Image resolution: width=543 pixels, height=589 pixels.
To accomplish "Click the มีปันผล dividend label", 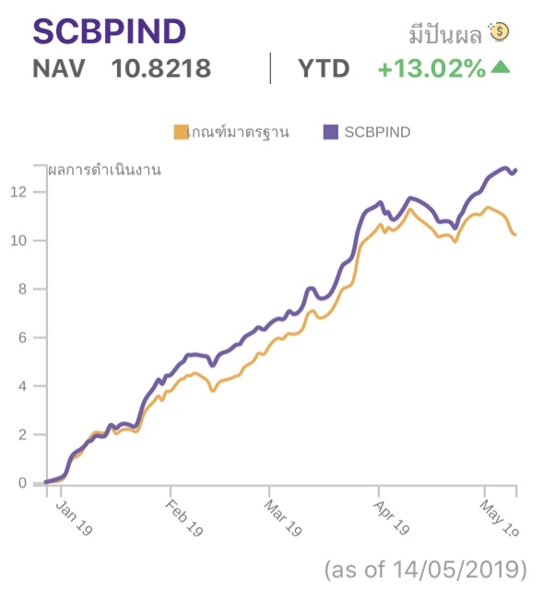I will coord(445,34).
